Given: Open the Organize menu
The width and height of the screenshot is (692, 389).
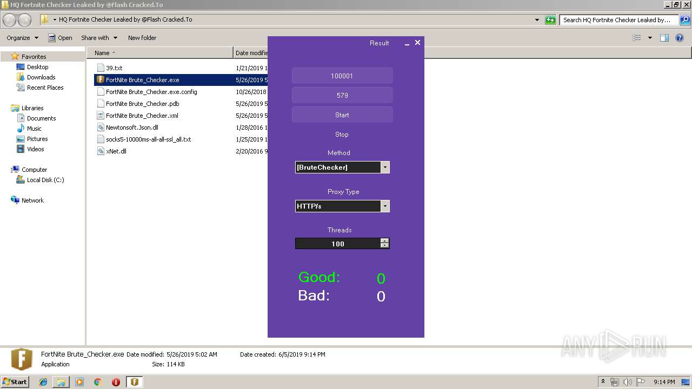Looking at the screenshot, I should click(23, 38).
